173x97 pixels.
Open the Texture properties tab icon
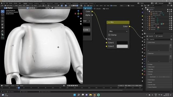[144, 75]
